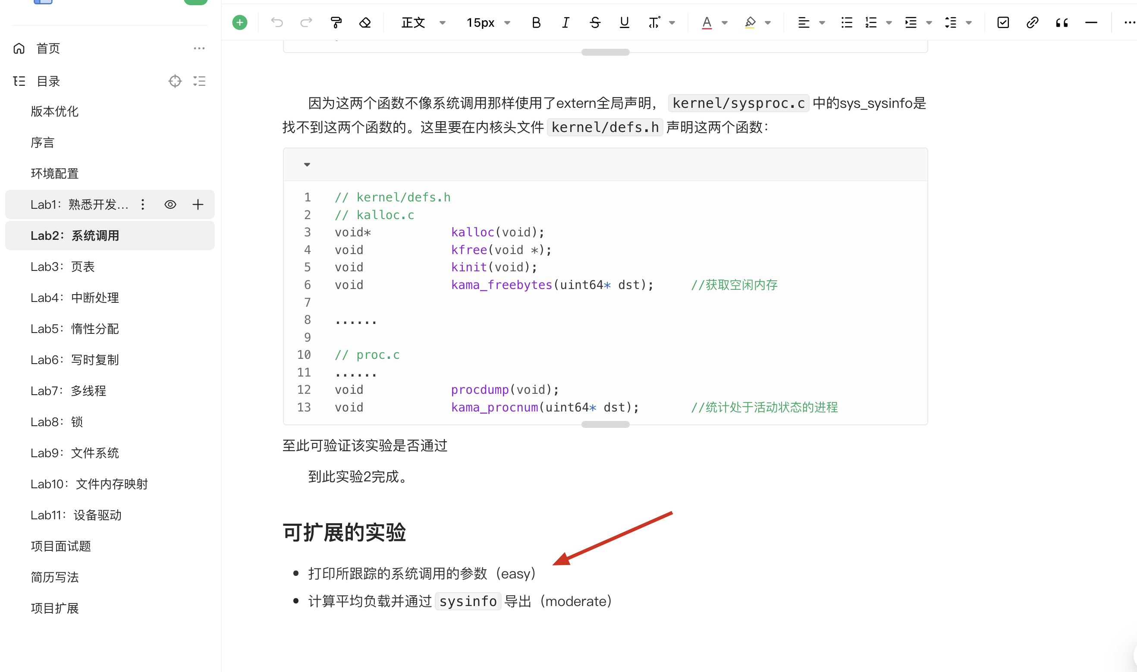Insert a hyperlink with the link icon
The height and width of the screenshot is (672, 1137).
(x=1032, y=22)
